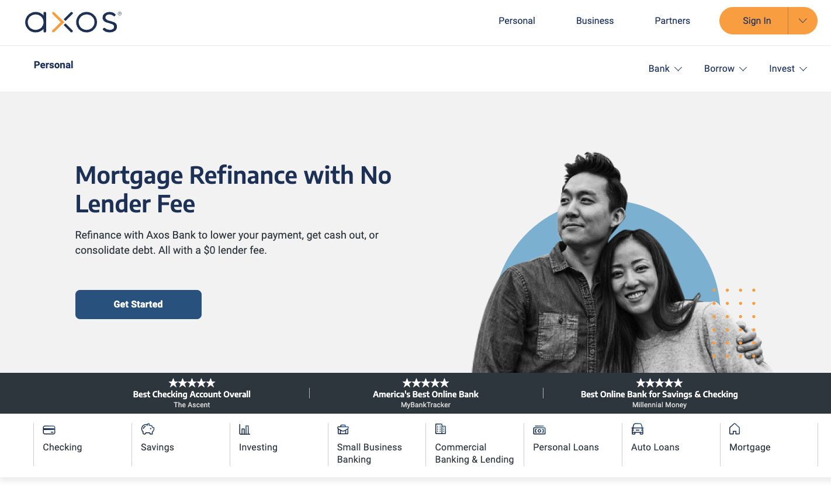Click the Sign In button
The width and height of the screenshot is (831, 486).
click(754, 21)
